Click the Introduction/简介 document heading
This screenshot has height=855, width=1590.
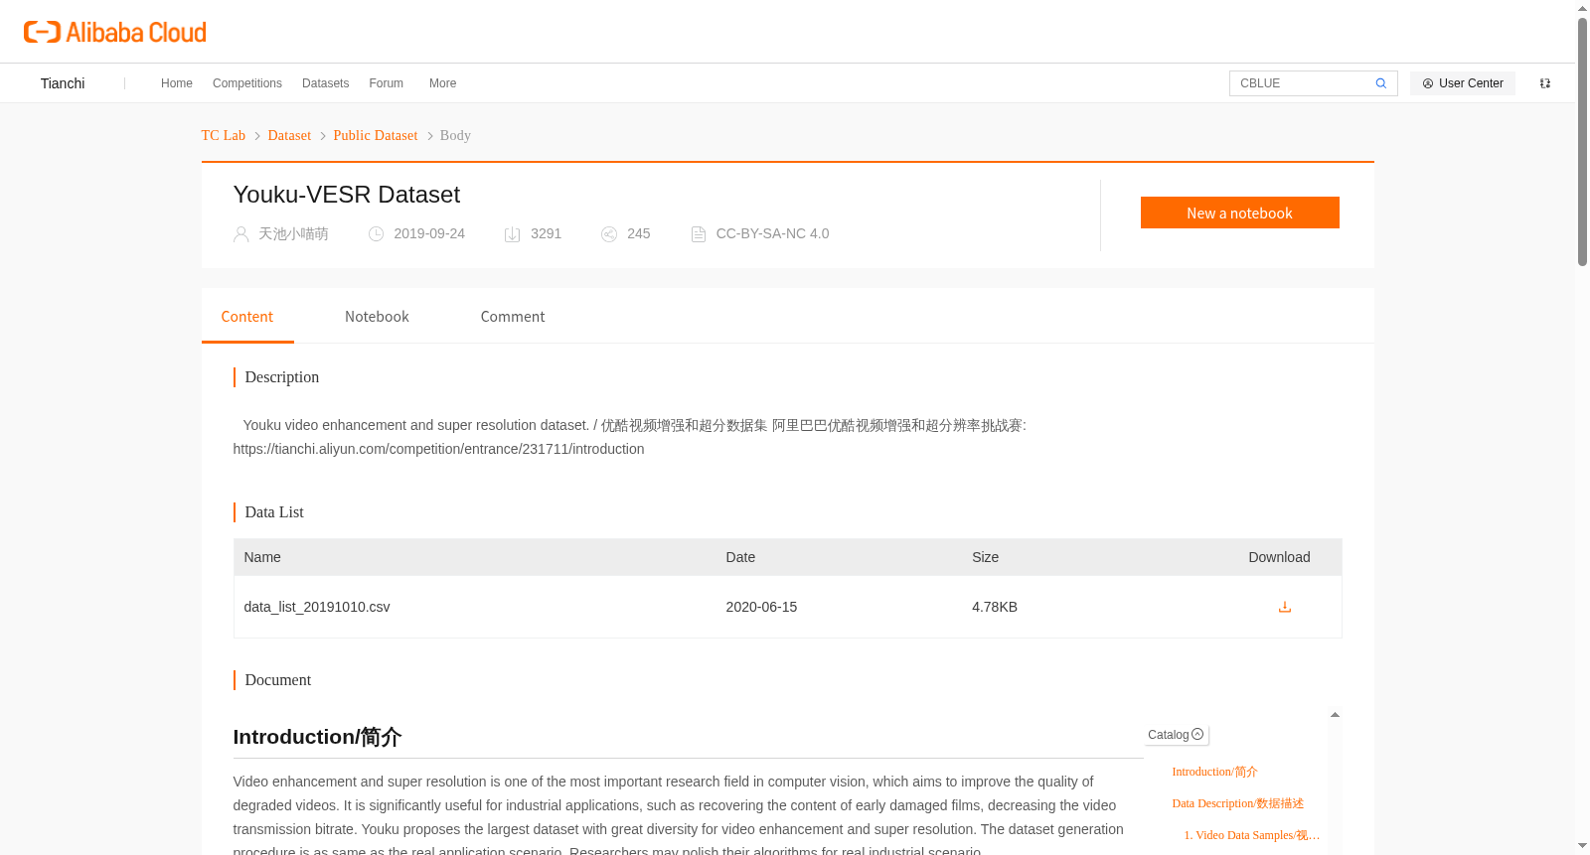[x=317, y=737]
